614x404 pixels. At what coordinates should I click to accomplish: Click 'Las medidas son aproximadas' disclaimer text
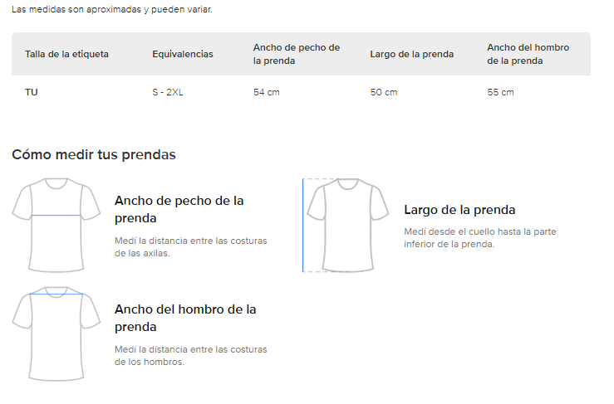(112, 9)
